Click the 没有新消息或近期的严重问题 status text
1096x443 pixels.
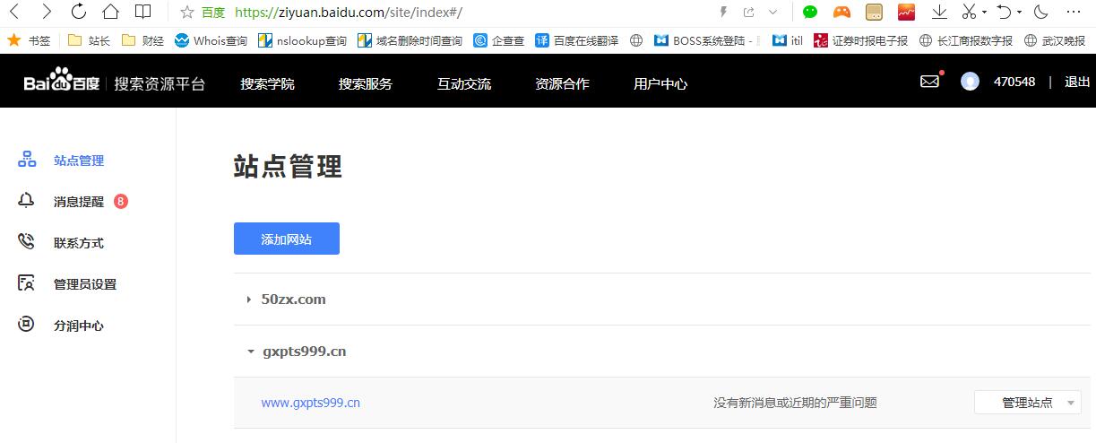tap(795, 403)
